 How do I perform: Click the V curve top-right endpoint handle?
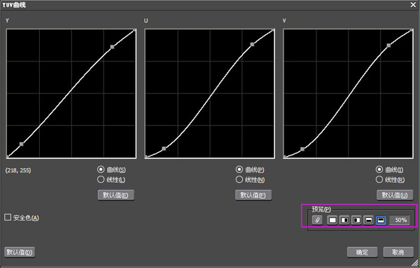[412, 31]
